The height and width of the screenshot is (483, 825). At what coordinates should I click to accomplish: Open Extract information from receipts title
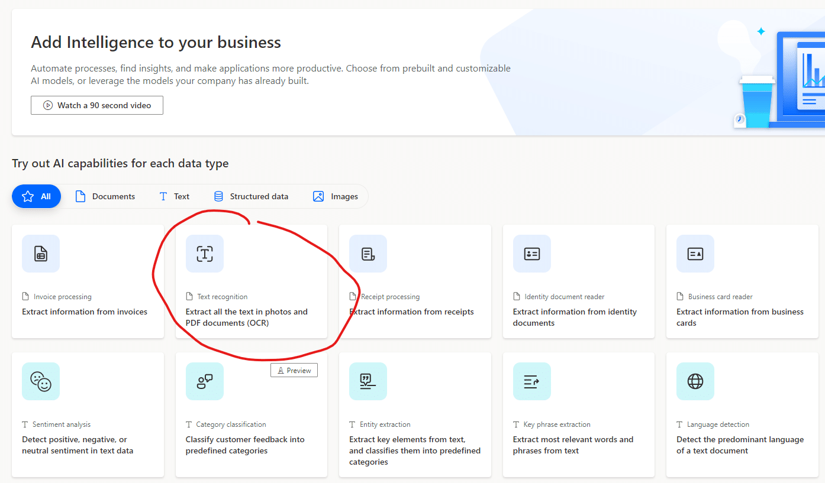pos(412,312)
